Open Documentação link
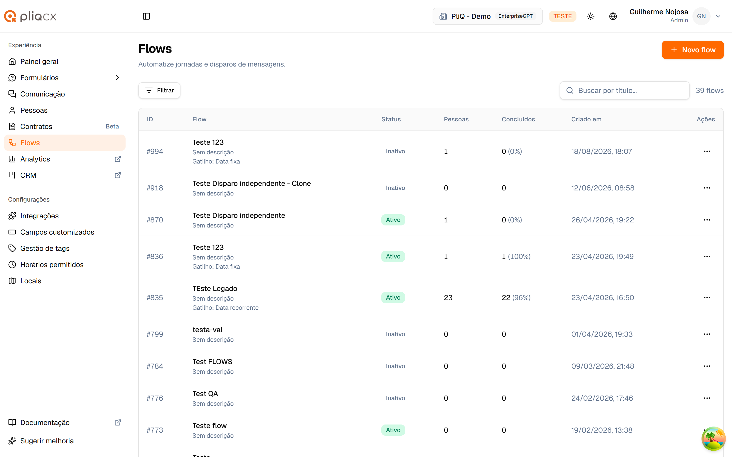Screen dimensions: 732x457 pos(65,422)
